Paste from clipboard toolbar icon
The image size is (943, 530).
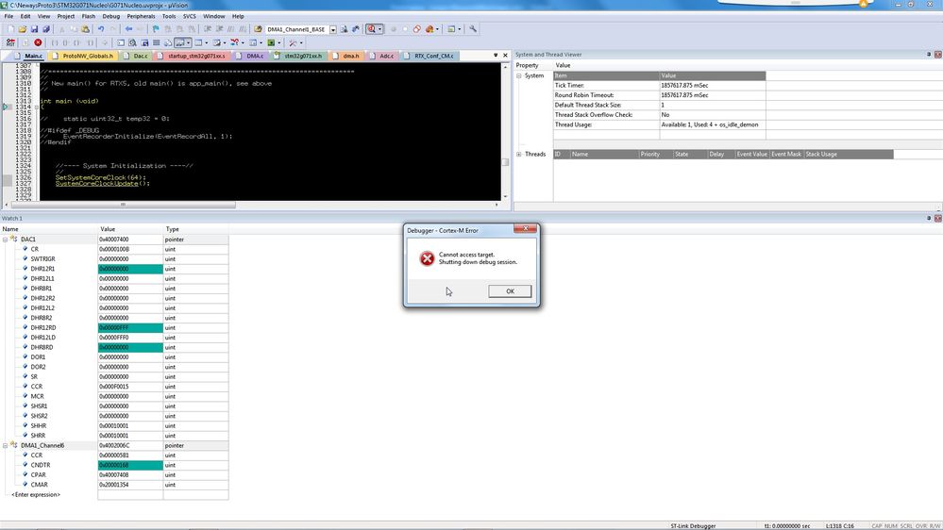(x=85, y=29)
